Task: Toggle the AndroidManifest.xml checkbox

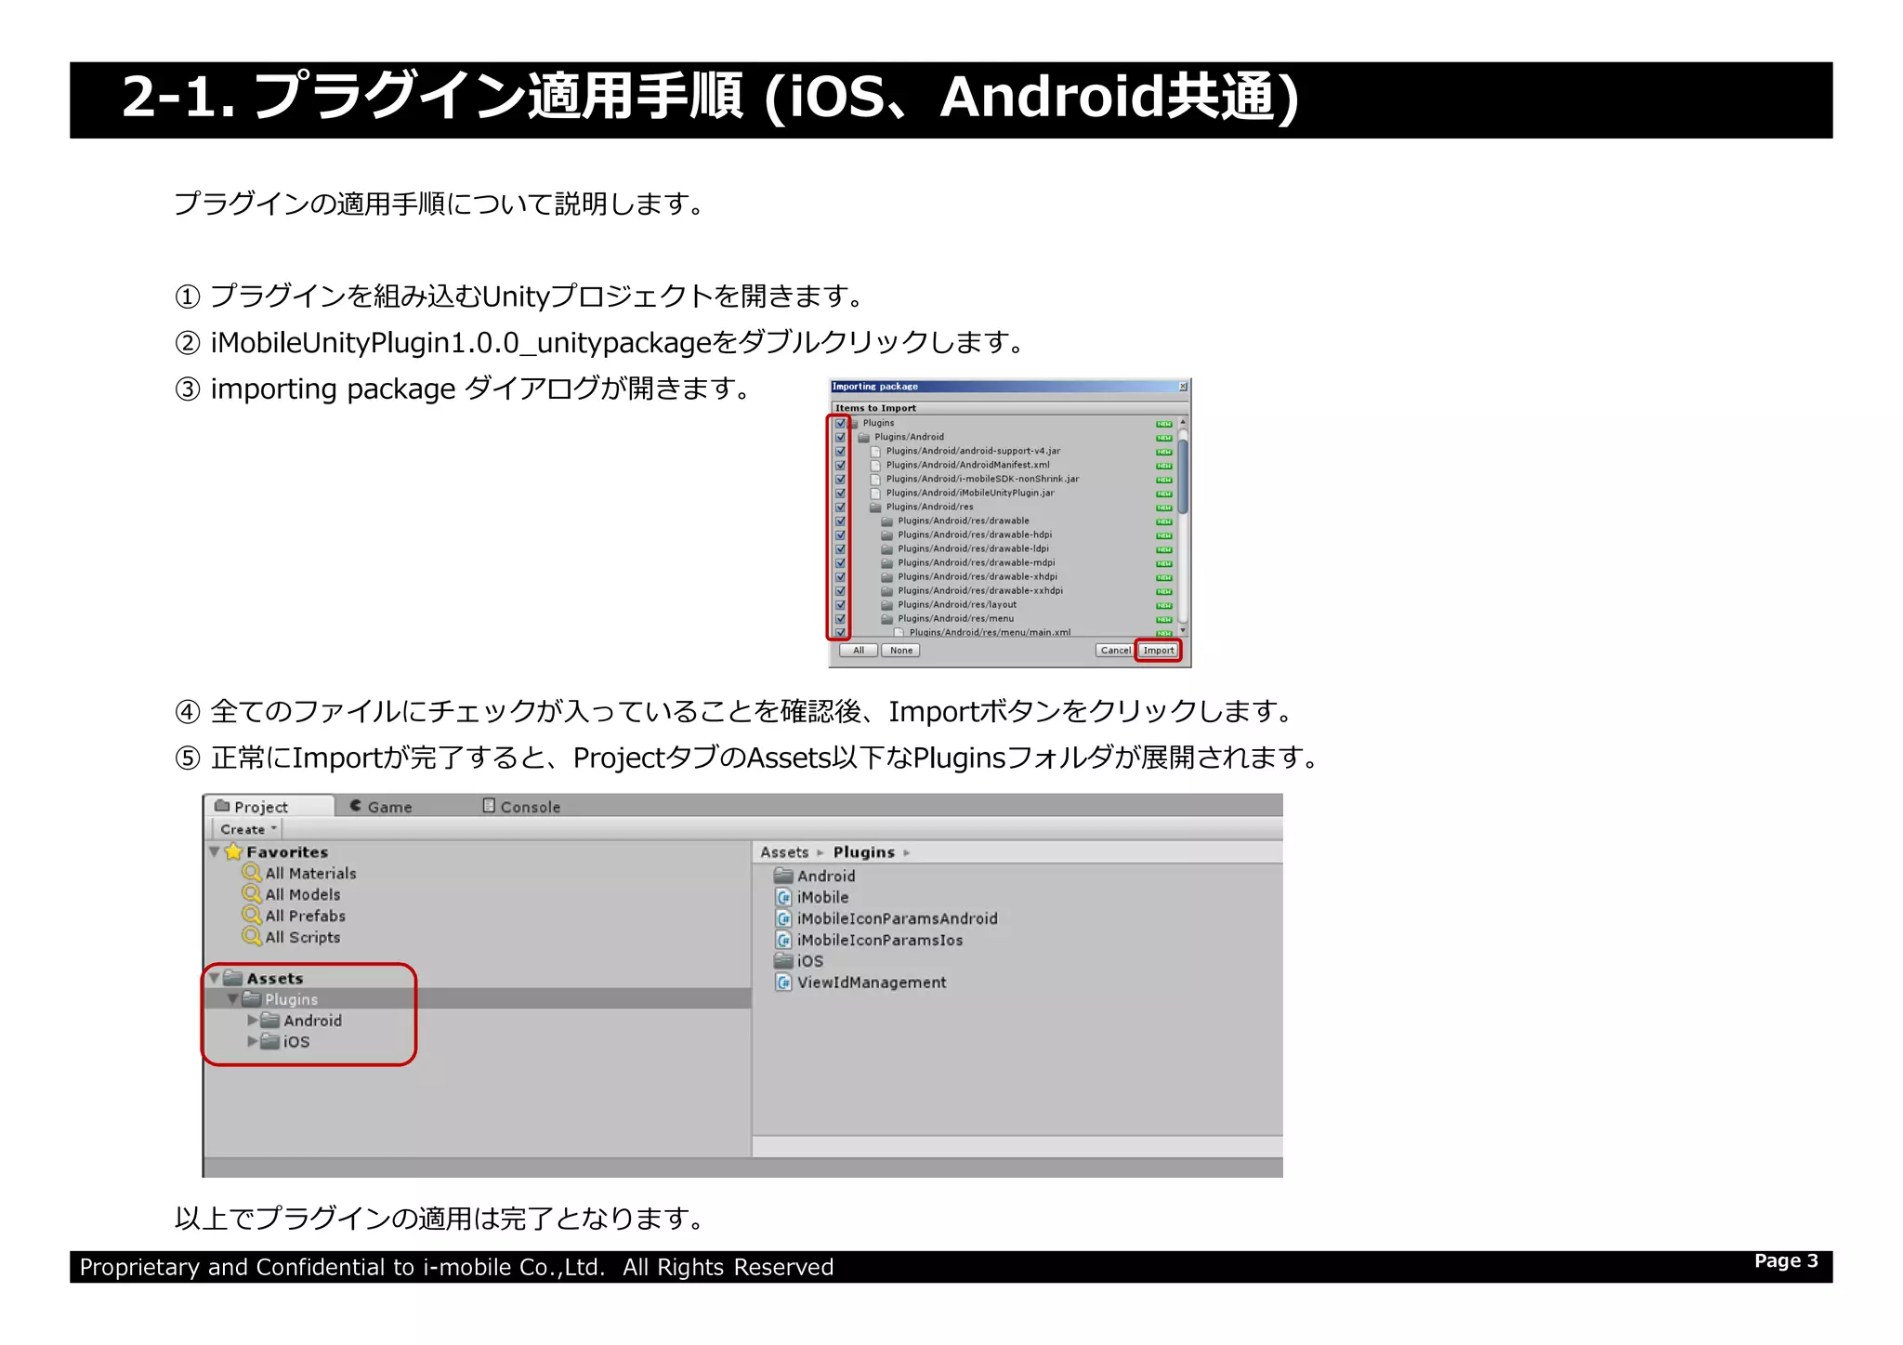Action: pyautogui.click(x=840, y=466)
